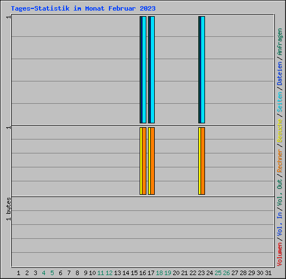Click day 31 on the x-axis

pos(268,273)
